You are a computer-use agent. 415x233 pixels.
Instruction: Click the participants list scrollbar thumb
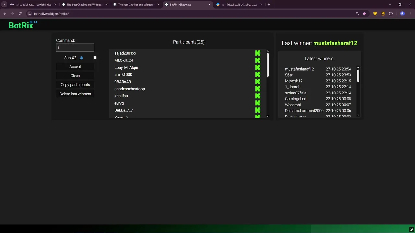click(268, 65)
